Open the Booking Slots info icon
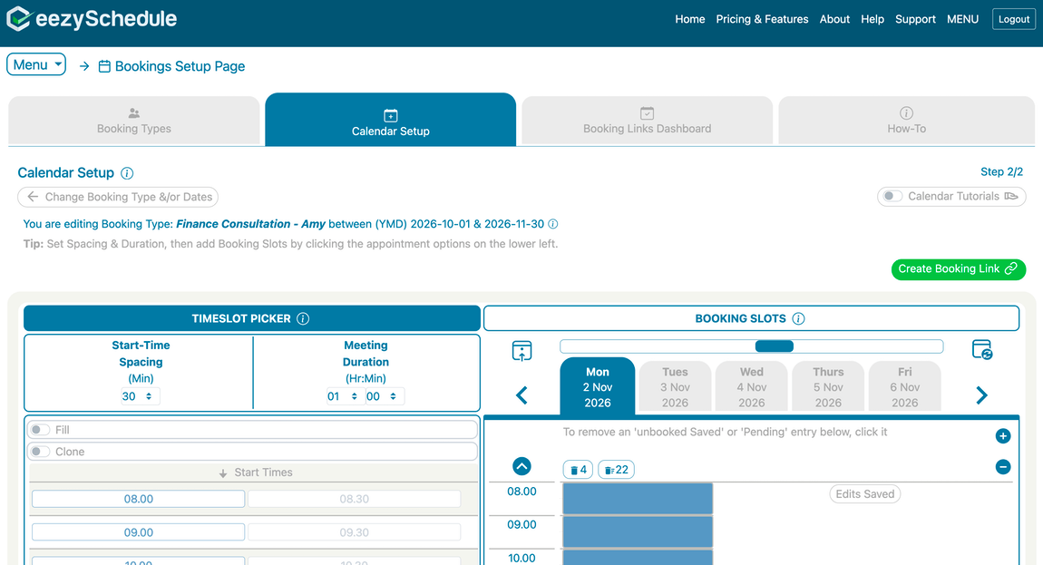Viewport: 1043px width, 565px height. click(798, 318)
